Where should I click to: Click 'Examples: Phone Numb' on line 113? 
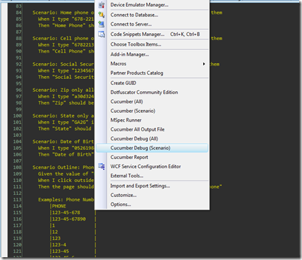(66, 200)
